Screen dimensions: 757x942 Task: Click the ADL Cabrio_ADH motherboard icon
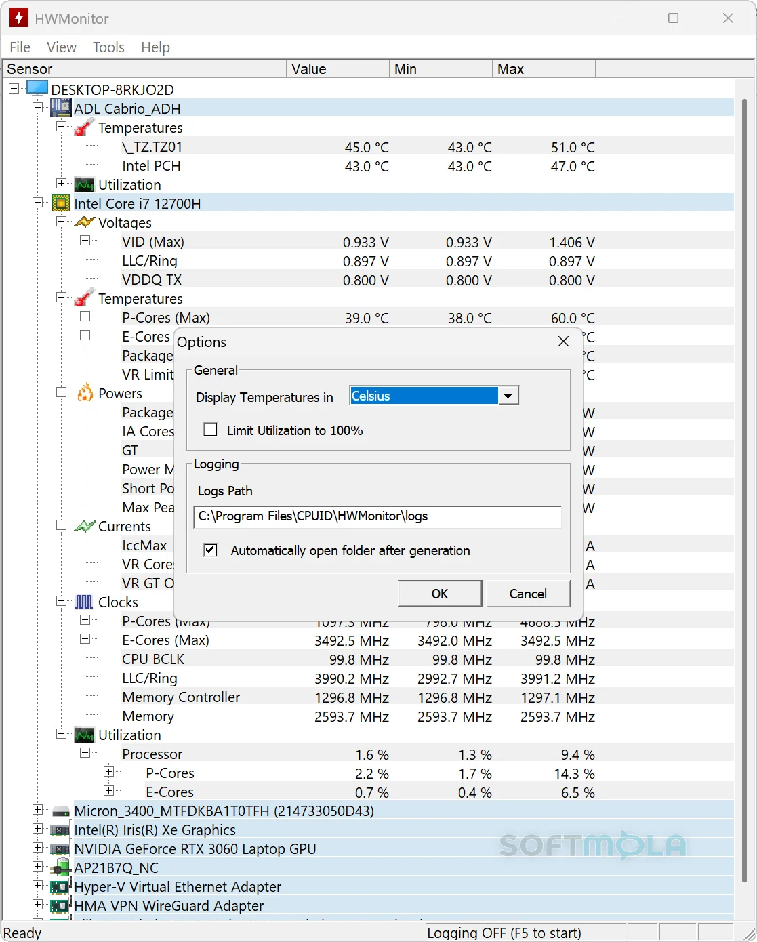pos(61,108)
